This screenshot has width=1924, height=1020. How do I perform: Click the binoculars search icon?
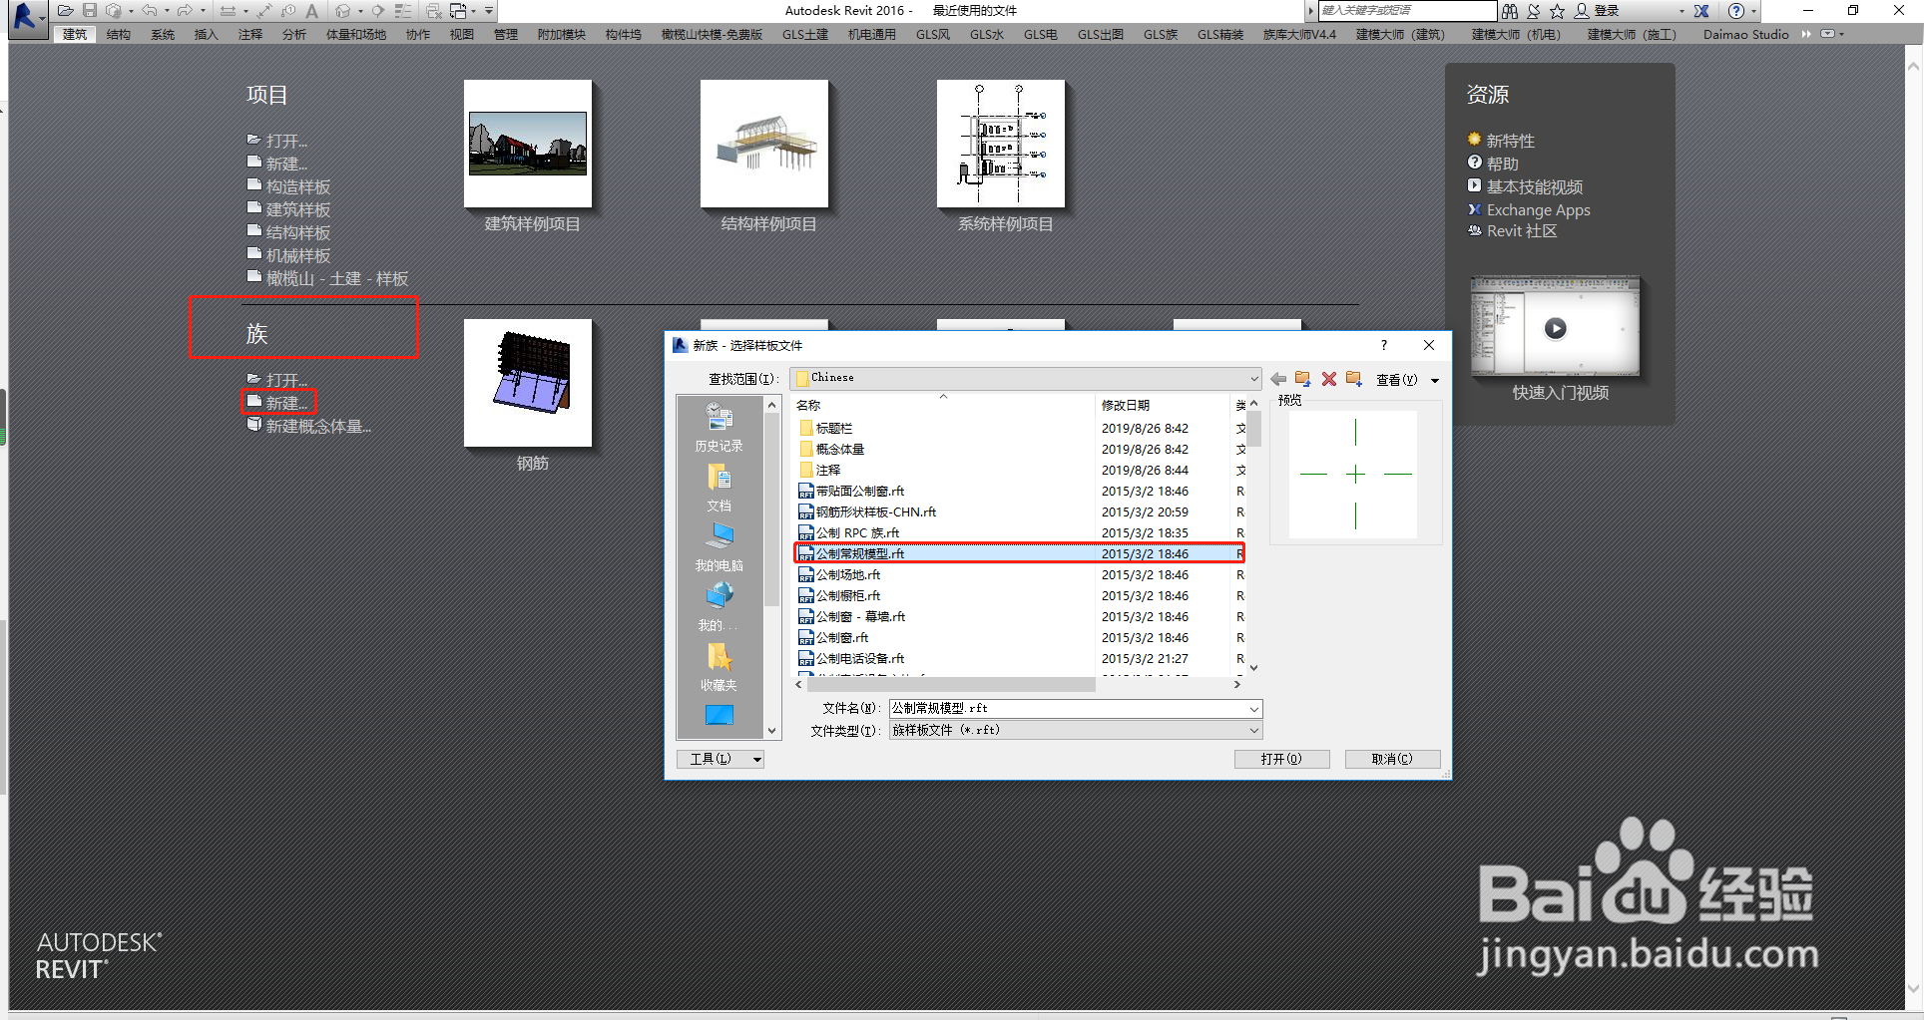point(1510,11)
